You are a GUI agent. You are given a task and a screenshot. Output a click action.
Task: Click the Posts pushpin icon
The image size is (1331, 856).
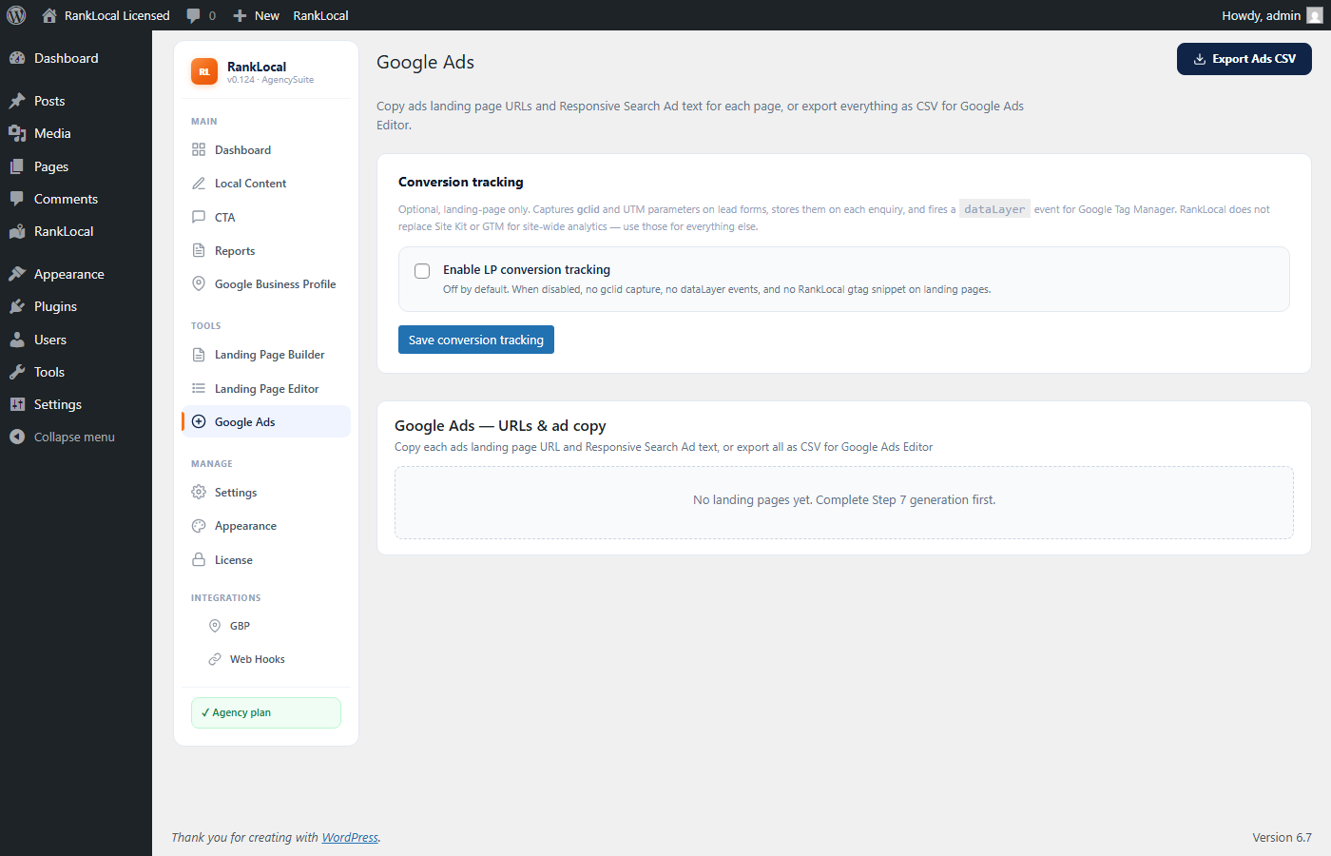(17, 101)
